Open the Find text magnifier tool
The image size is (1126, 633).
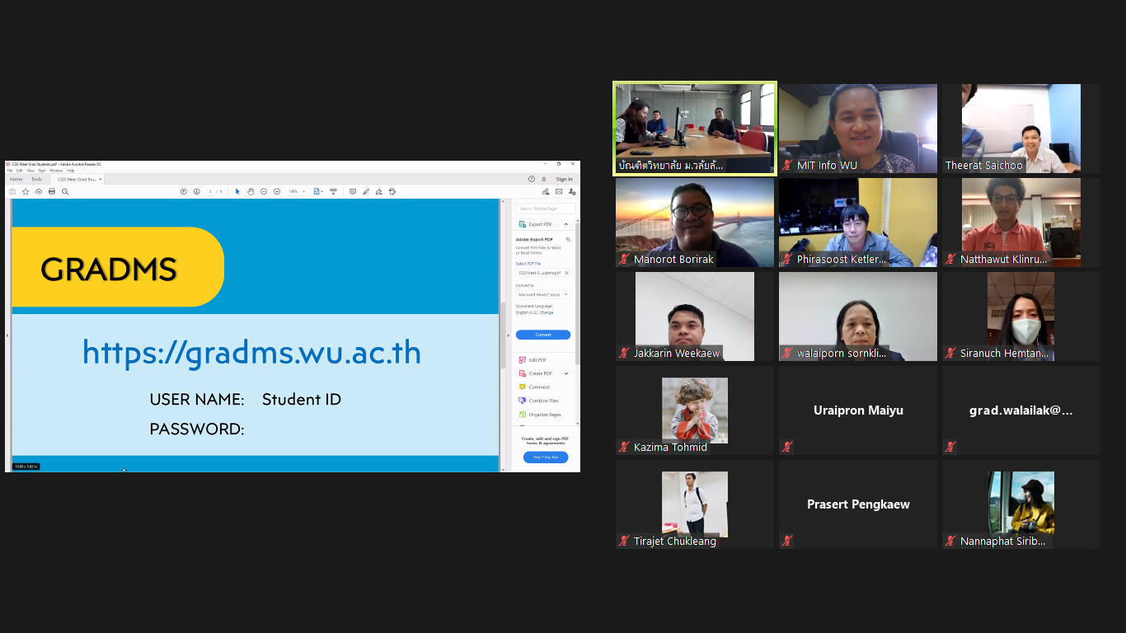click(x=65, y=191)
